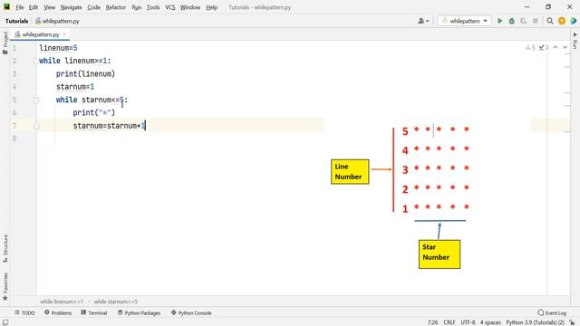The width and height of the screenshot is (580, 326).
Task: Change CRLF line separator in status bar
Action: pos(449,322)
